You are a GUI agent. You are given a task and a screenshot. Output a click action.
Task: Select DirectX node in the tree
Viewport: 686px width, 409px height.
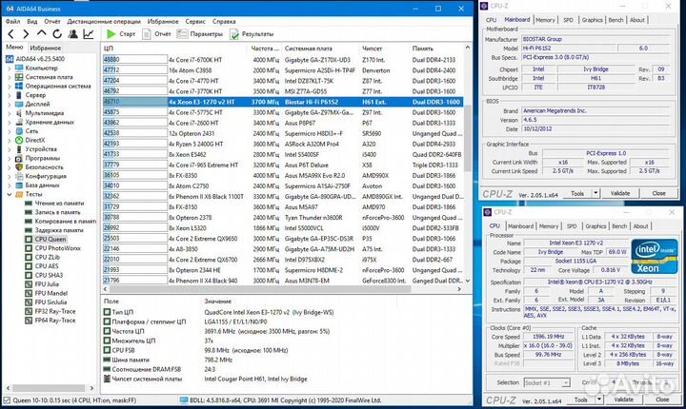pos(35,140)
